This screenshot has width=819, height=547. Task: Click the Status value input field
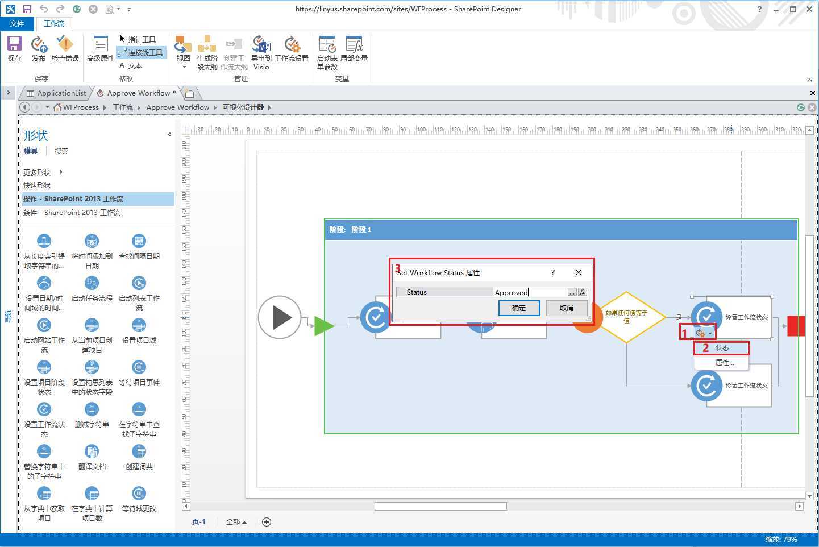tap(530, 292)
